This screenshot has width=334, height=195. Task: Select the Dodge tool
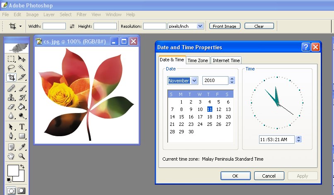pos(22,116)
